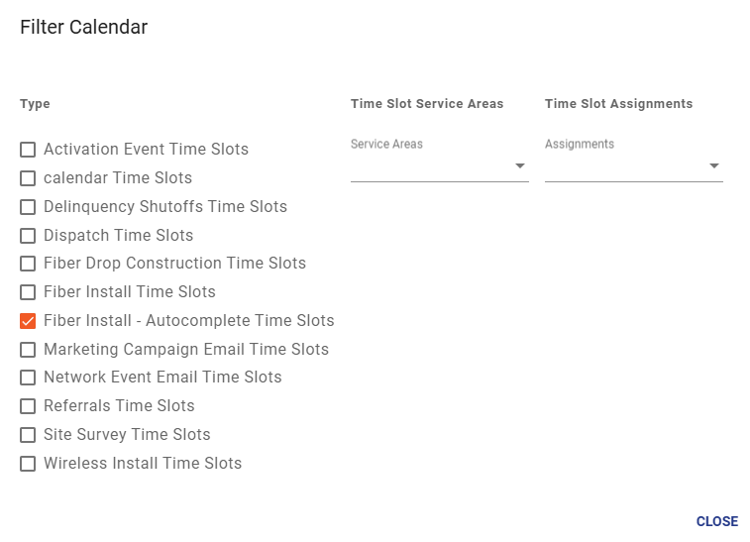Screen dimensions: 750x542
Task: Check the Fiber Install Time Slots box
Action: click(28, 292)
